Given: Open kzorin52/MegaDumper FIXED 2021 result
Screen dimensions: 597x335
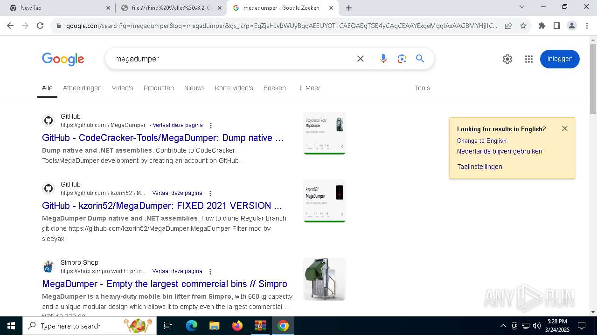Looking at the screenshot, I should (x=162, y=206).
